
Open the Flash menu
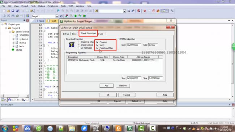tap(33, 6)
